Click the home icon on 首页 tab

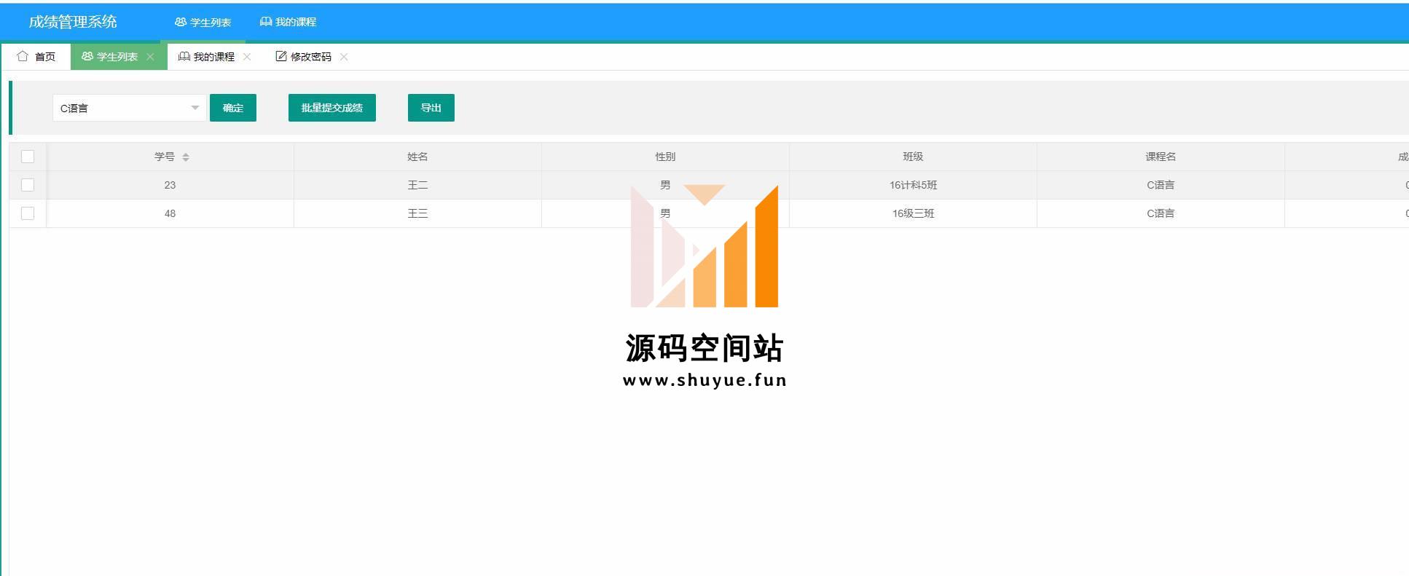point(23,56)
